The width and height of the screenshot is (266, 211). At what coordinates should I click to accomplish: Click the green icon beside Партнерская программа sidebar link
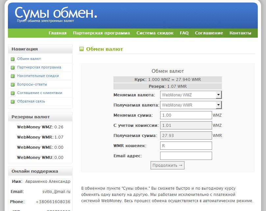[x=13, y=67]
